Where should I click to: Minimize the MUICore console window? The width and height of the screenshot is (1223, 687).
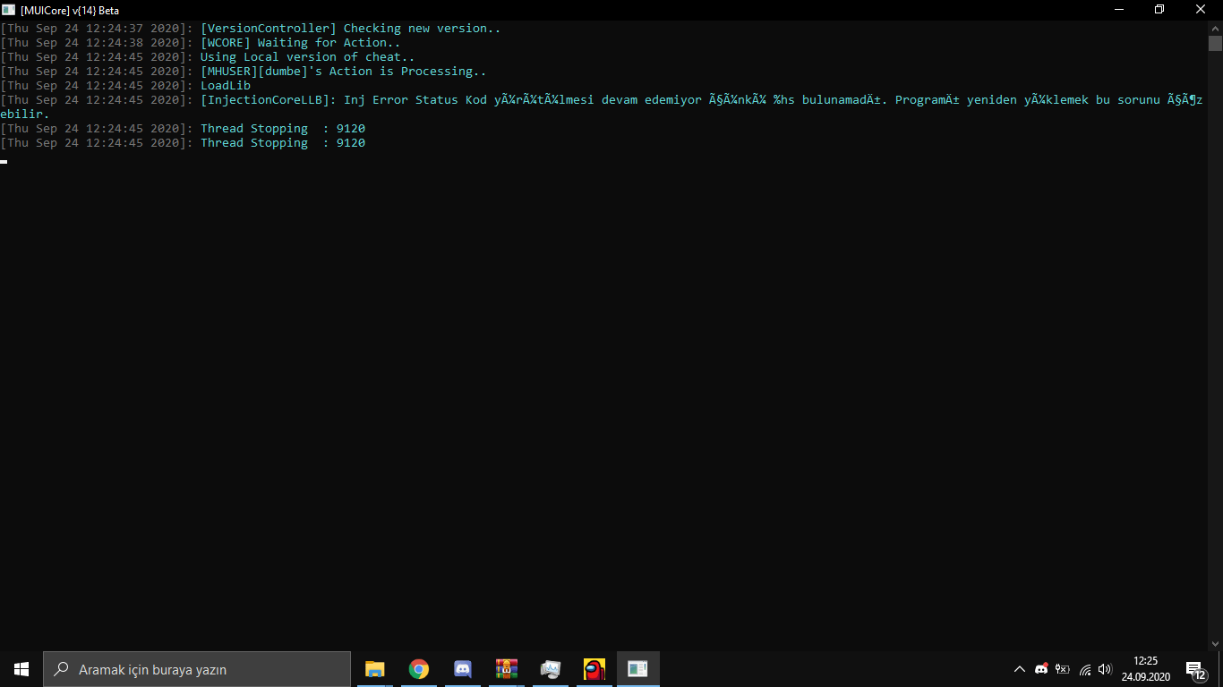click(x=1118, y=10)
